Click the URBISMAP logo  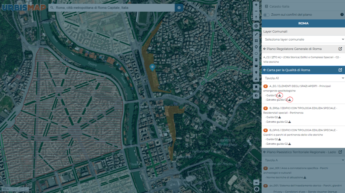point(24,8)
